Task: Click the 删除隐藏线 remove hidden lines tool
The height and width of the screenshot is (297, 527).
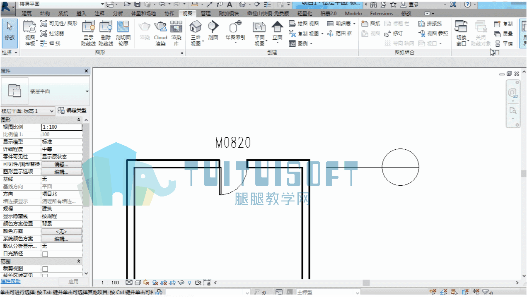Action: (x=106, y=33)
